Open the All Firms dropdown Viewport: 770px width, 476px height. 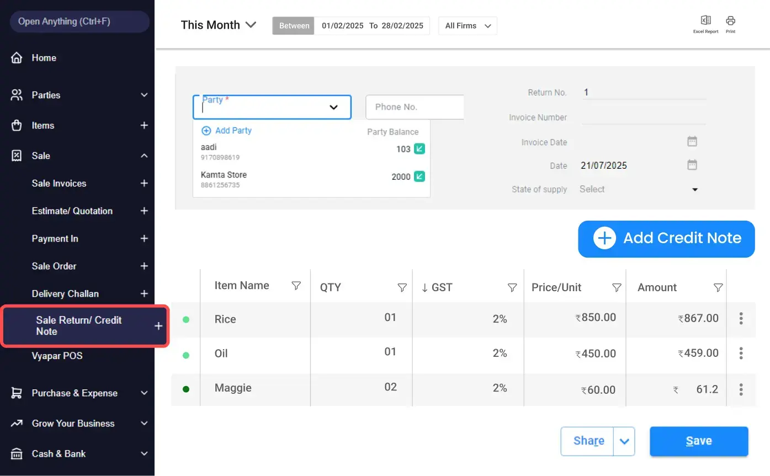pos(468,26)
